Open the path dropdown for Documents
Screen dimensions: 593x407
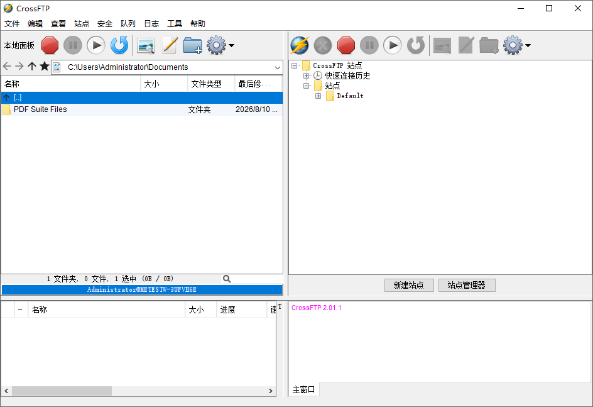278,67
